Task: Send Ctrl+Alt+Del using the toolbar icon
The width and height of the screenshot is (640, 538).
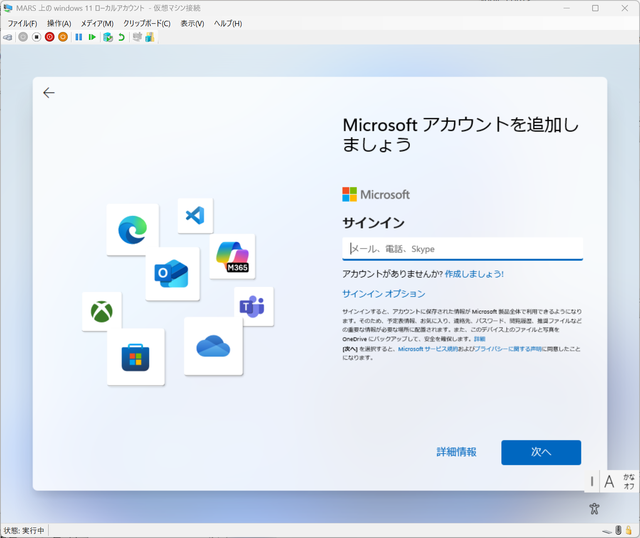Action: coord(8,37)
